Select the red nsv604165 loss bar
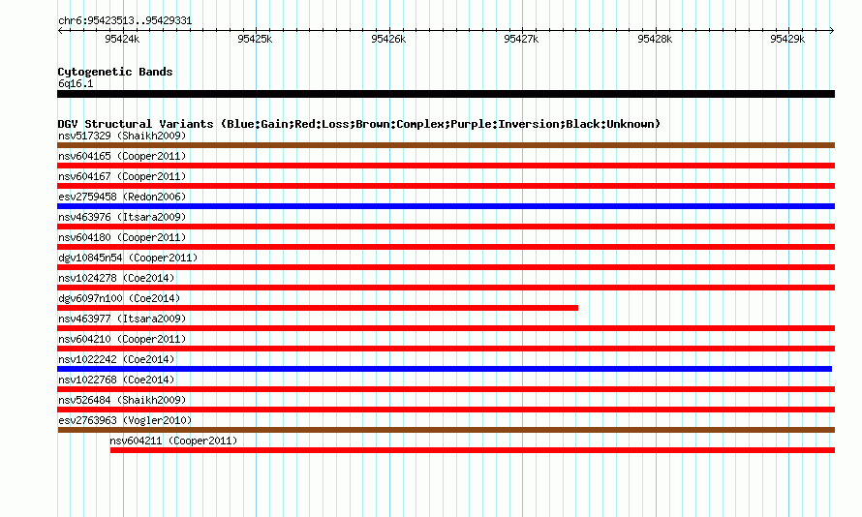This screenshot has width=862, height=517. tap(446, 166)
